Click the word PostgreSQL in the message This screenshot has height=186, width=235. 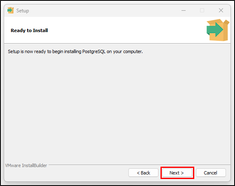click(x=94, y=51)
